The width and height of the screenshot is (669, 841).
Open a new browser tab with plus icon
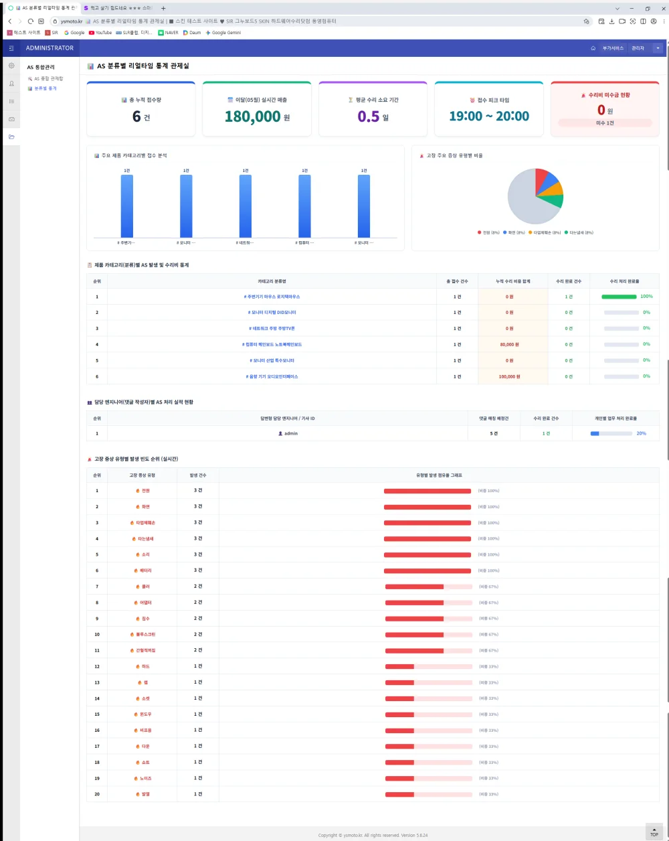pyautogui.click(x=163, y=8)
